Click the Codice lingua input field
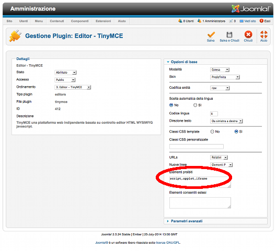Viewport: 276px width, 251px height. pyautogui.click(x=214, y=114)
